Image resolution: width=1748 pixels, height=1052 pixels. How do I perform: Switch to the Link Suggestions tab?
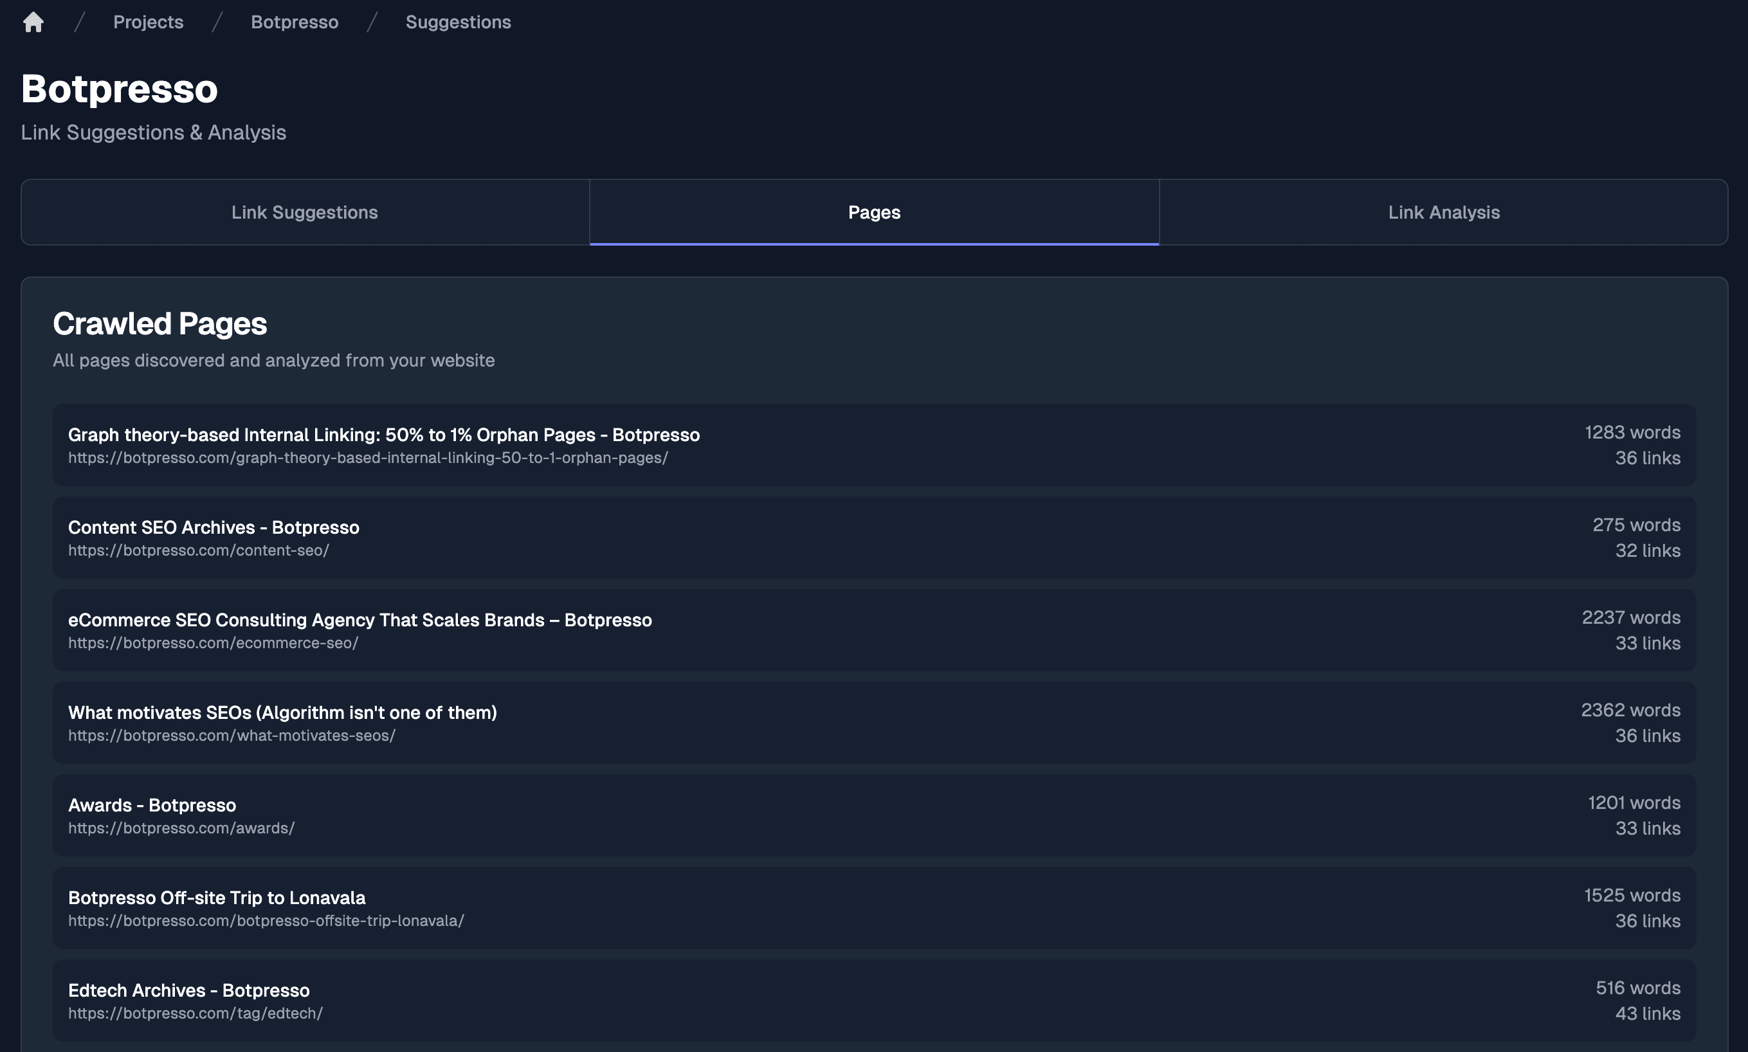click(x=305, y=212)
